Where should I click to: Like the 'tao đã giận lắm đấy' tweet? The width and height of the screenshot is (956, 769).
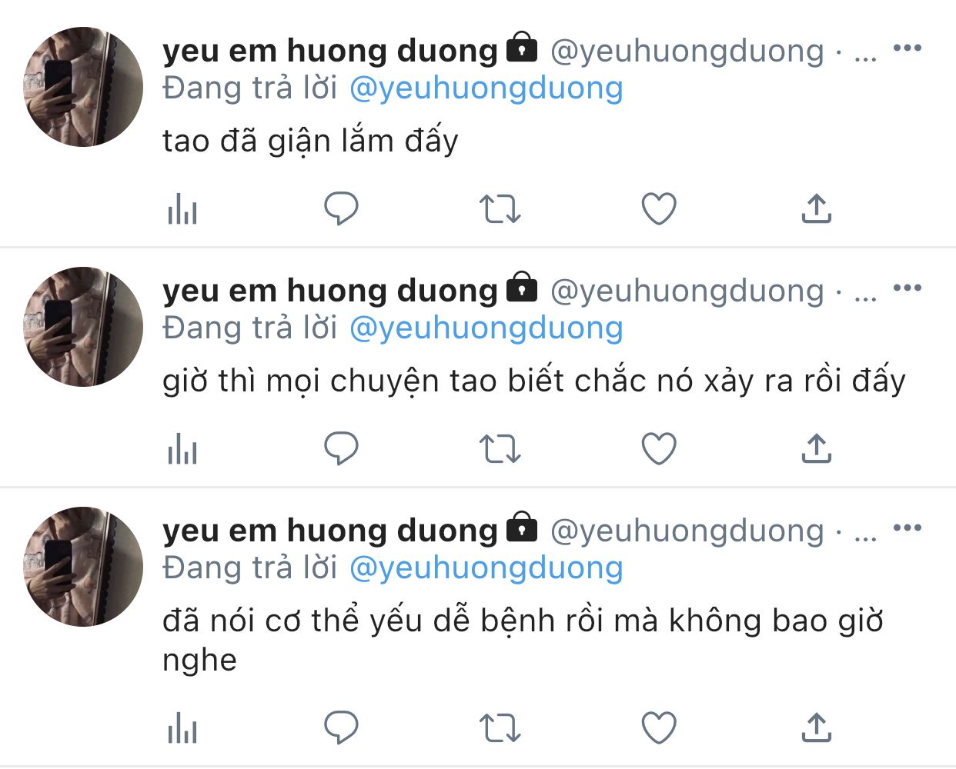tap(659, 208)
